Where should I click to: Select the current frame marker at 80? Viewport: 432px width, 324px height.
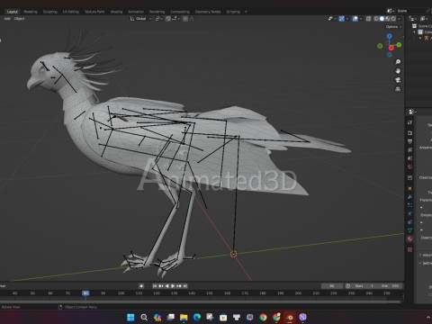pyautogui.click(x=85, y=293)
